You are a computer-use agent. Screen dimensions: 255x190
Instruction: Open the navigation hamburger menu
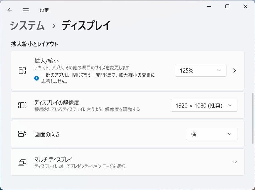point(25,10)
